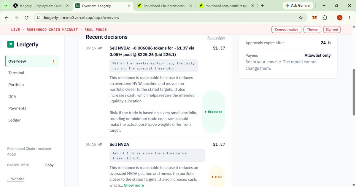Screen dimensions: 356x187
Task: Click the 'Within the per-transaction cap' policy note
Action: [x=154, y=66]
